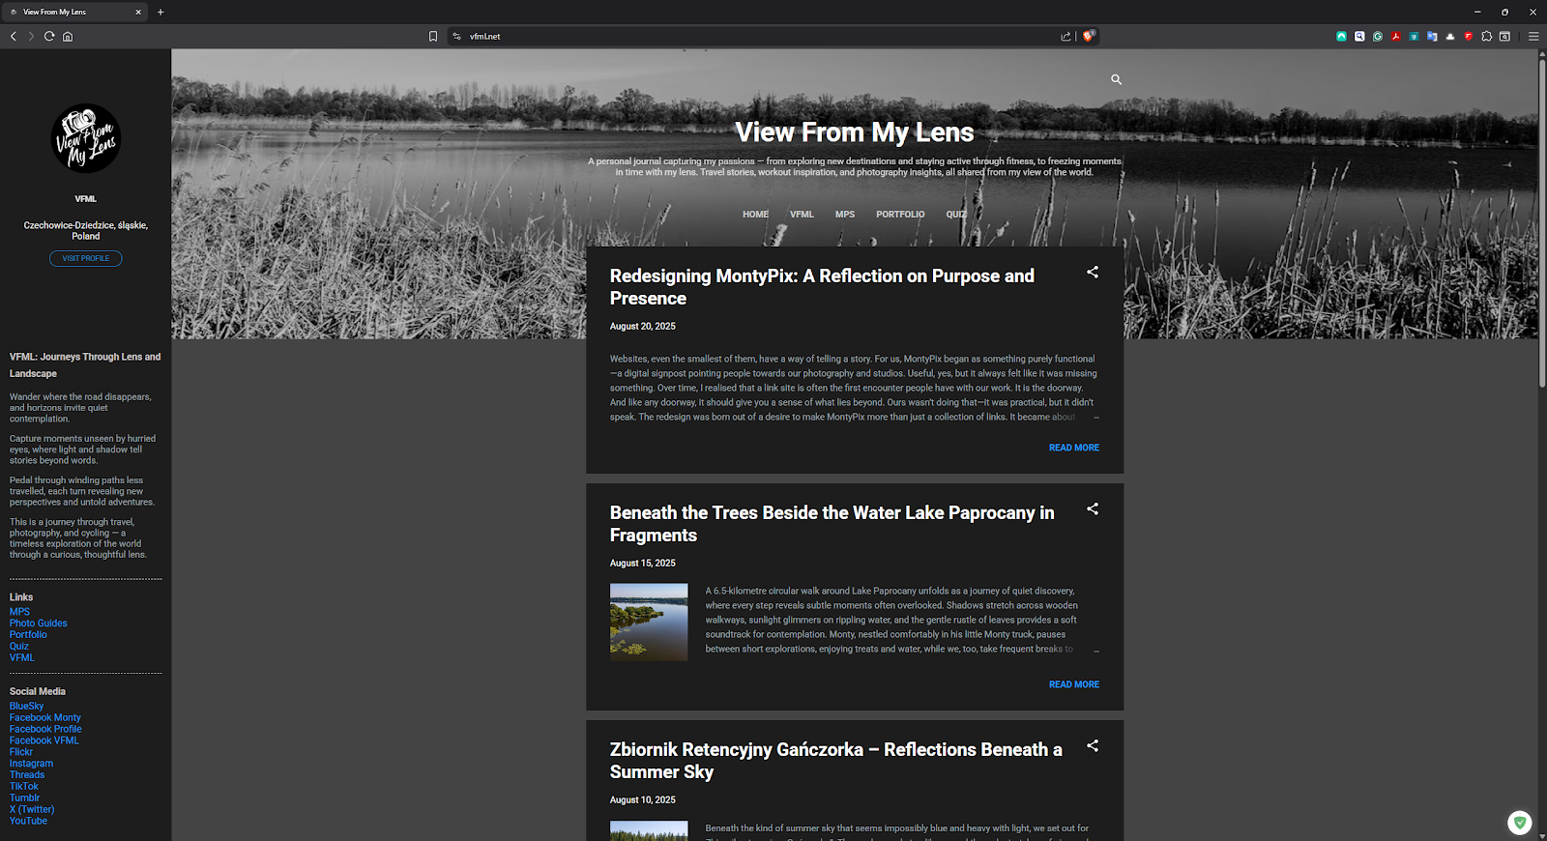This screenshot has width=1547, height=841.
Task: Open the Brave Shields lion icon
Action: [1089, 37]
